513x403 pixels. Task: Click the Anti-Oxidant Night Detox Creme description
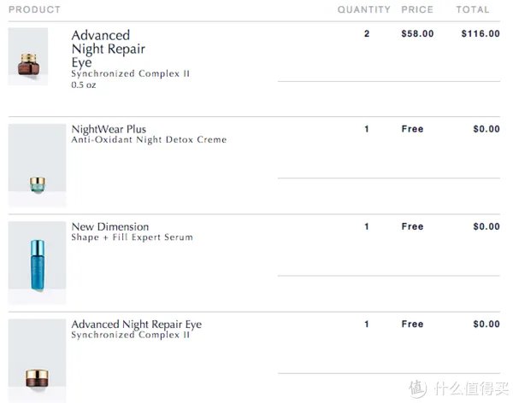[149, 140]
